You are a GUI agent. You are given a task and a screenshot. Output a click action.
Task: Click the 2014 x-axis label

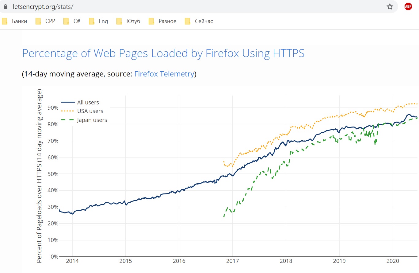click(x=72, y=261)
